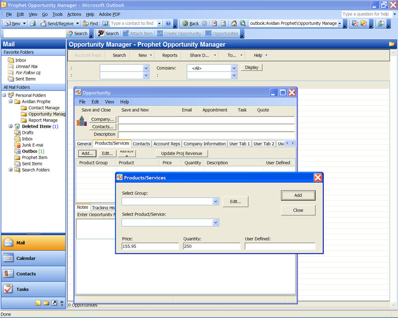The width and height of the screenshot is (398, 318).
Task: Click the User Defined input field
Action: (x=280, y=246)
